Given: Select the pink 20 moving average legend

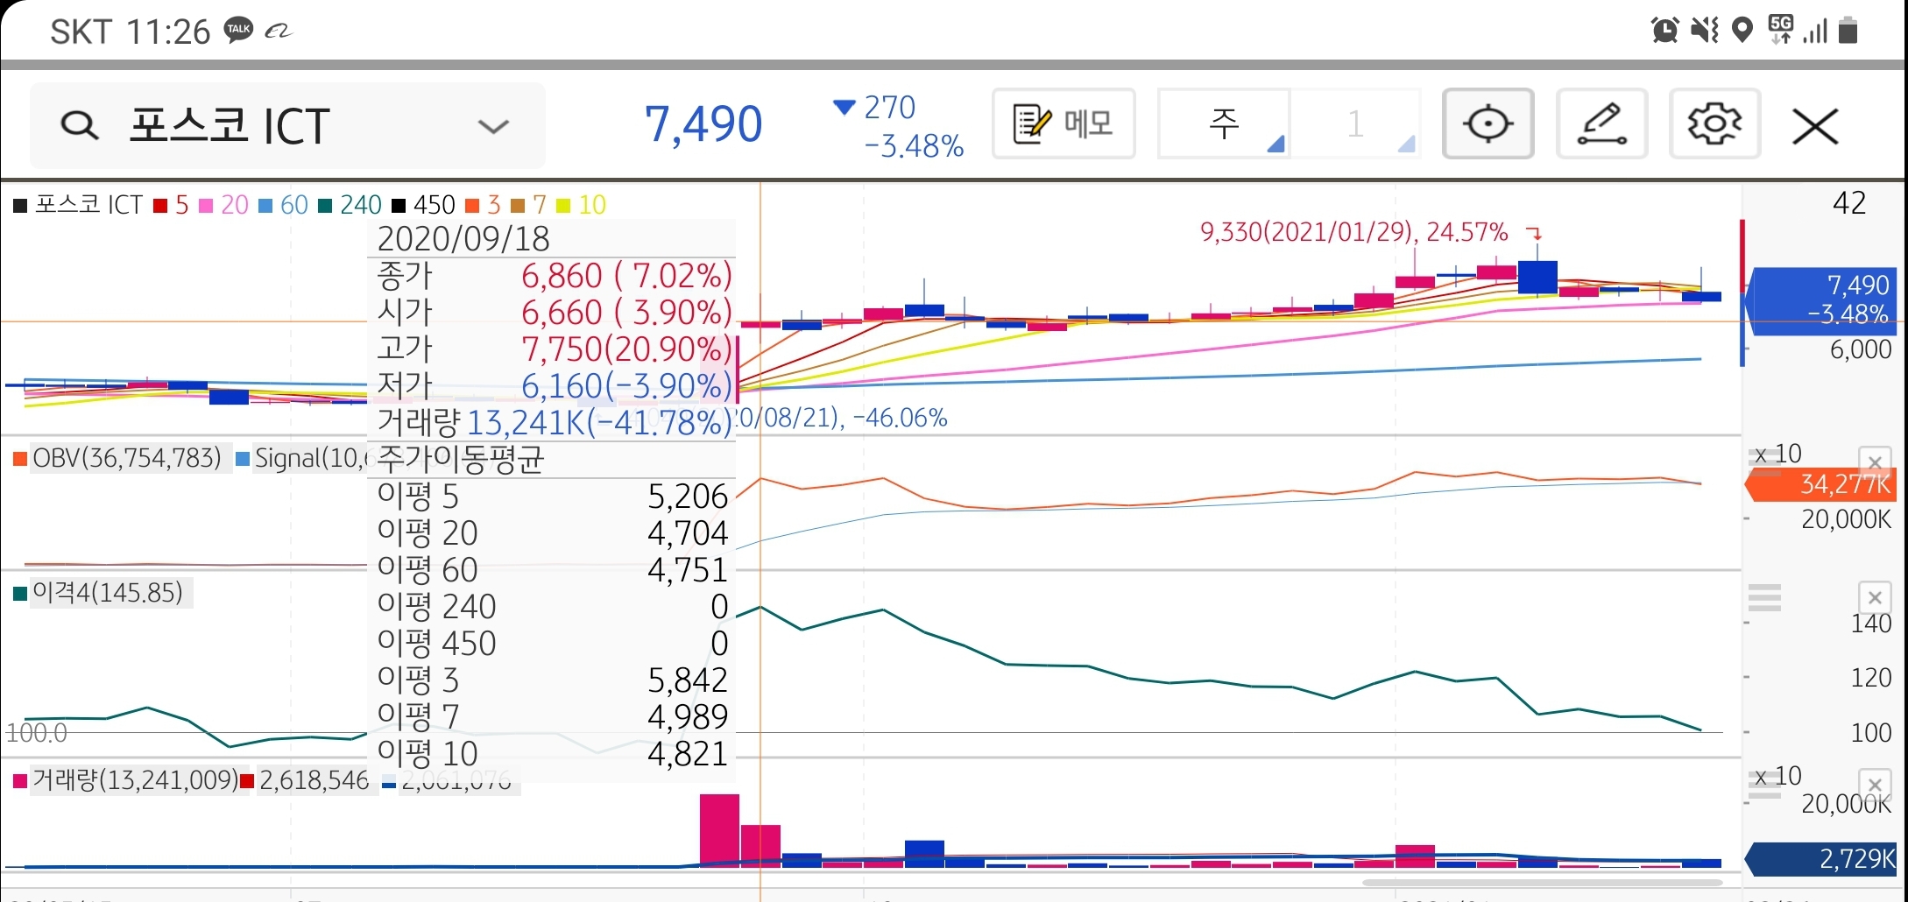Looking at the screenshot, I should tap(224, 205).
